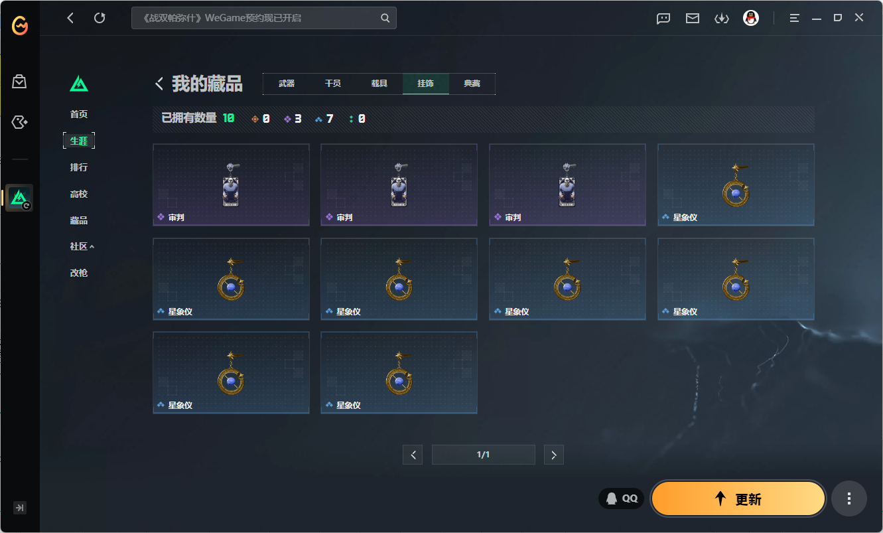Click the orange 更新 update button
The image size is (883, 533).
click(x=738, y=498)
